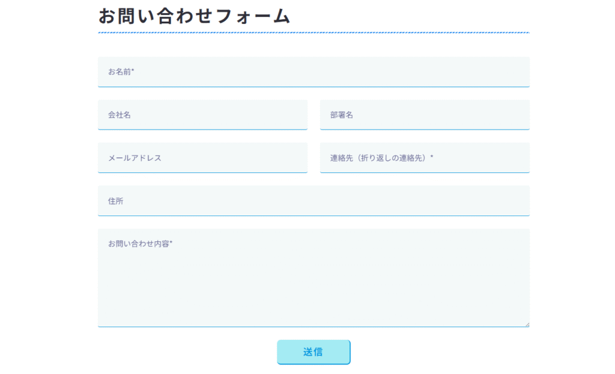Click the お問い合わせ内容 message textarea

click(314, 277)
